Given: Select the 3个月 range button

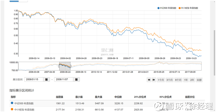Looking at the screenshot, I should tap(169, 80).
